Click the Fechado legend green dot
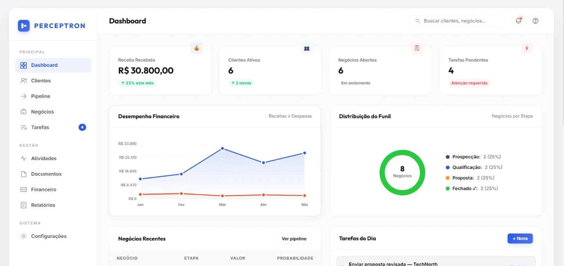The width and height of the screenshot is (564, 266). click(448, 189)
